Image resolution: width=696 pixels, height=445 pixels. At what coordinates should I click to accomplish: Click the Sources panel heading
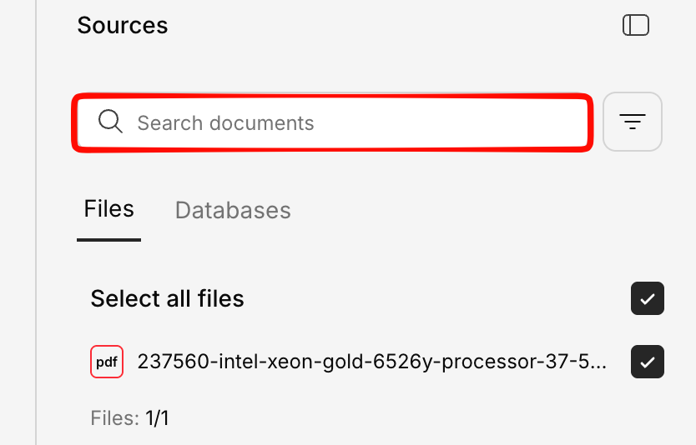123,26
